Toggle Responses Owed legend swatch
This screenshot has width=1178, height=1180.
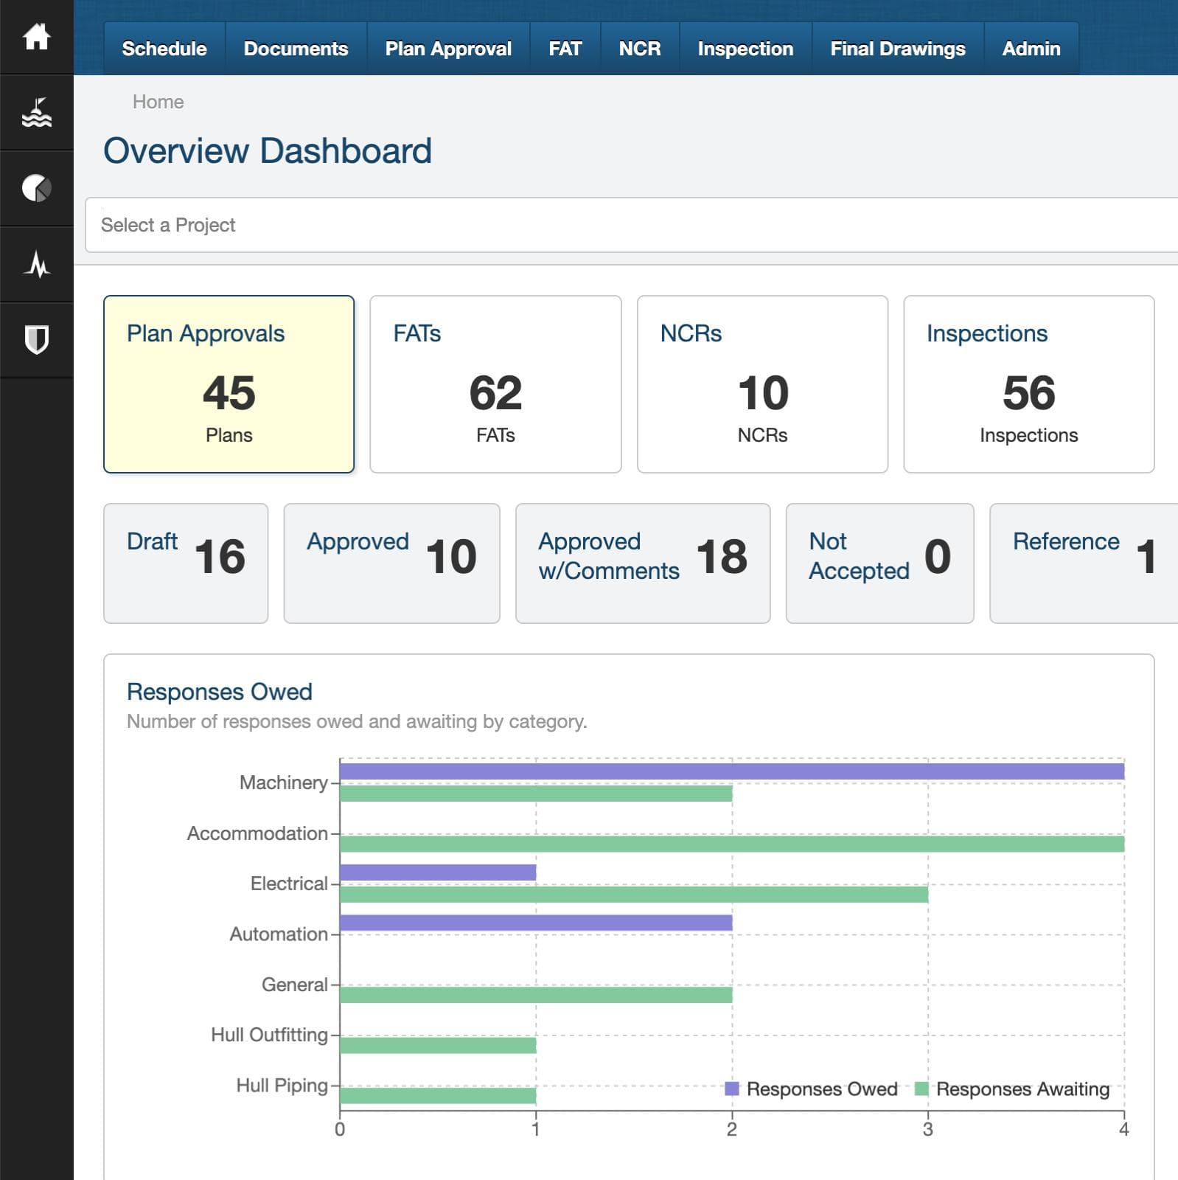(x=732, y=1089)
